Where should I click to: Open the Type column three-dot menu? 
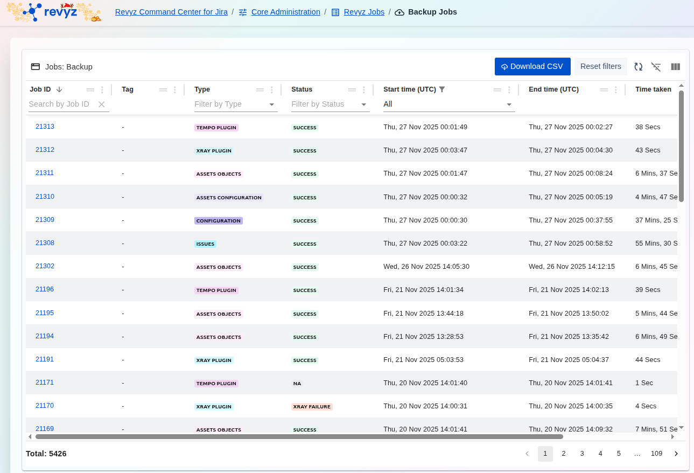pos(272,90)
